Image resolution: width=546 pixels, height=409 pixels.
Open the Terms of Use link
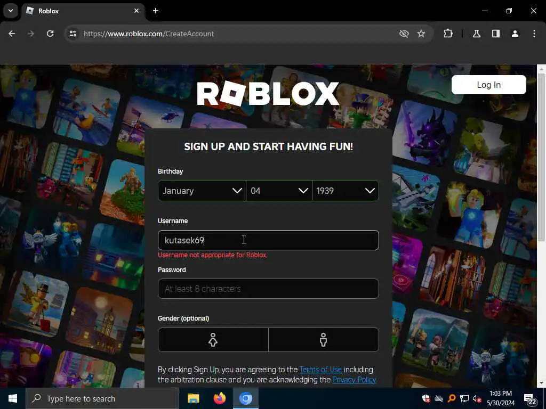tap(320, 370)
